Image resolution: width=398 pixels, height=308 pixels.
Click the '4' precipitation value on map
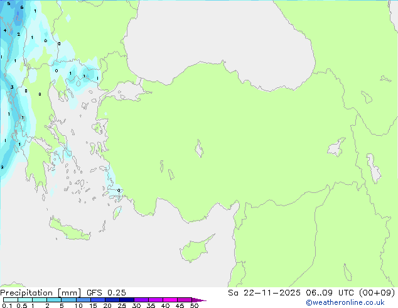[5, 31]
